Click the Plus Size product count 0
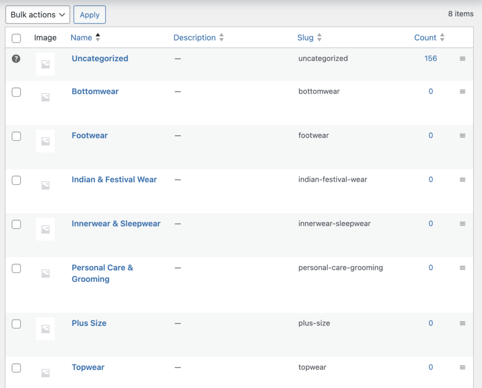The image size is (482, 388). click(431, 323)
